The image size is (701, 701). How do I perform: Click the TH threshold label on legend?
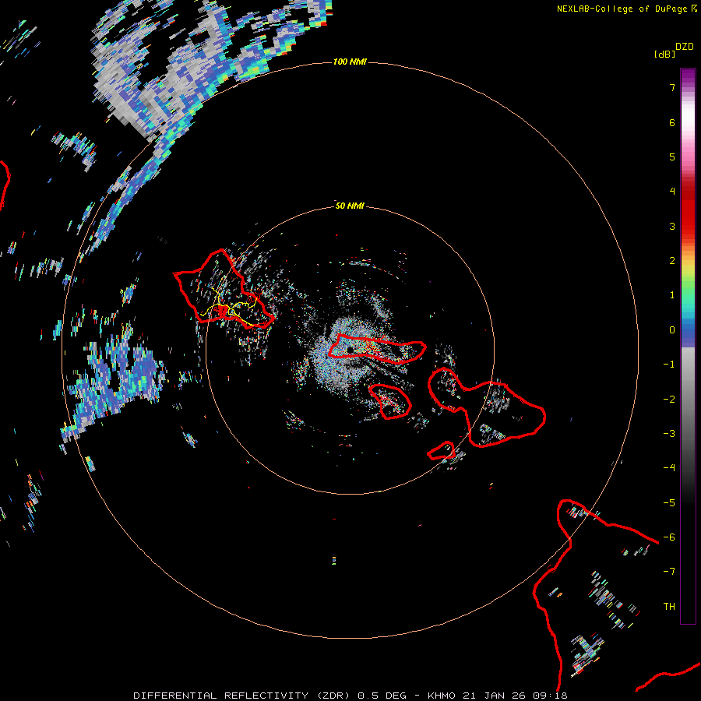click(669, 607)
